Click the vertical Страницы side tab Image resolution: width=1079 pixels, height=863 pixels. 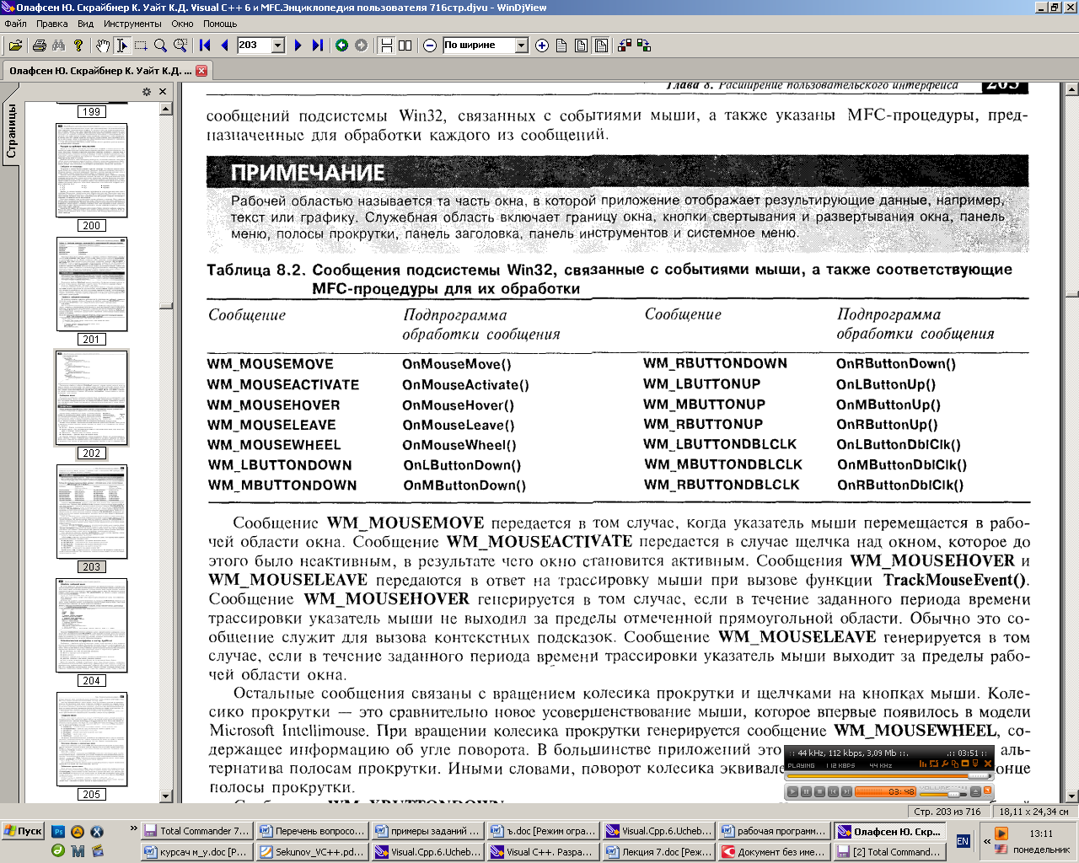click(11, 130)
